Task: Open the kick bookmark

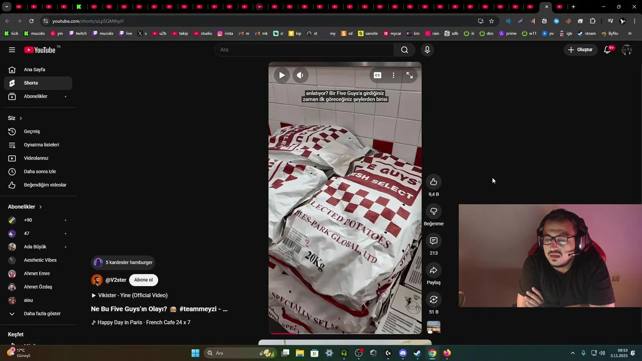Action: (11, 34)
